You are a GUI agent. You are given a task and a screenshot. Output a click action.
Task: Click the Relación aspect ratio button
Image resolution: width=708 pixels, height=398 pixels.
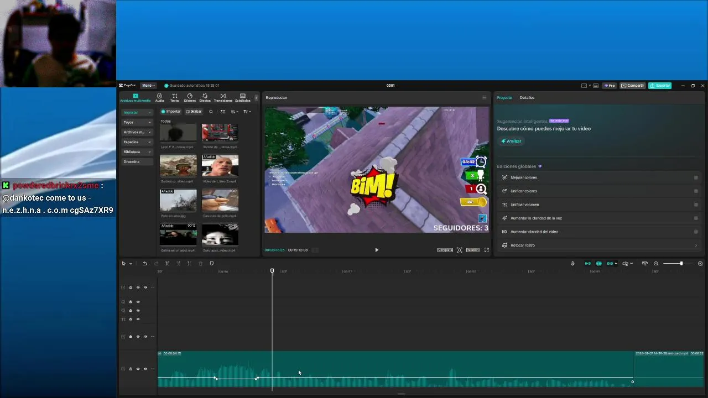472,250
